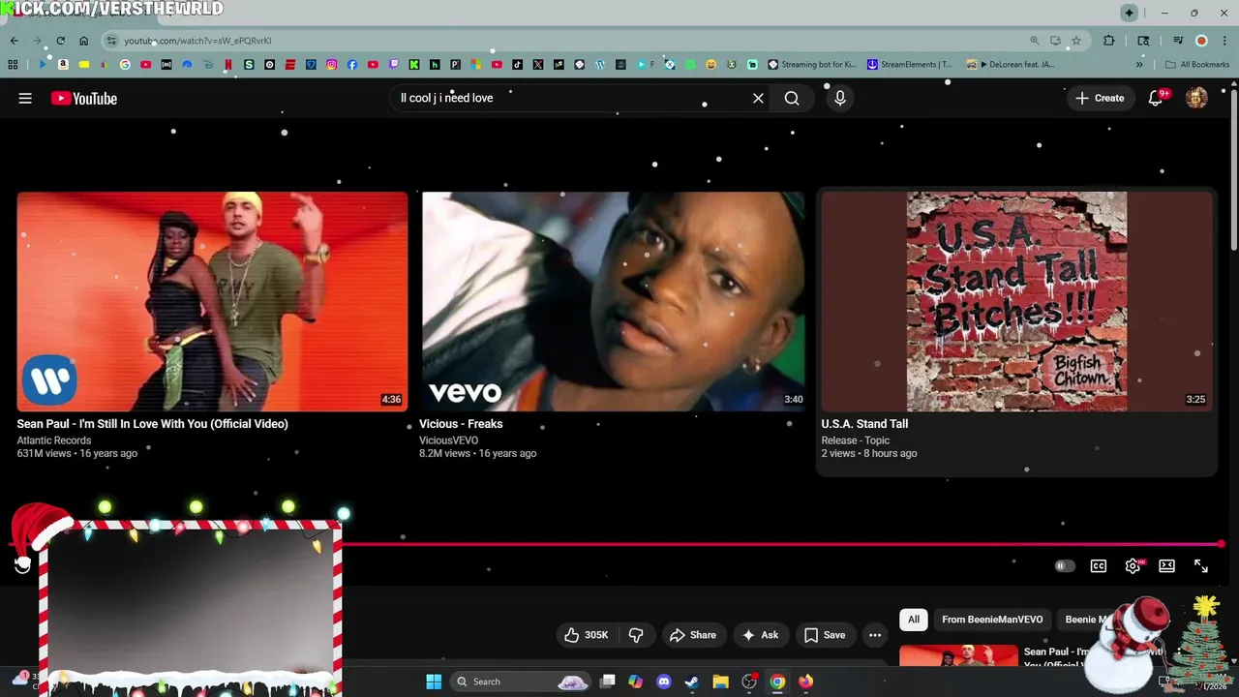Open the U.S.A. Stand Tall title link
Image resolution: width=1239 pixels, height=697 pixels.
point(864,424)
